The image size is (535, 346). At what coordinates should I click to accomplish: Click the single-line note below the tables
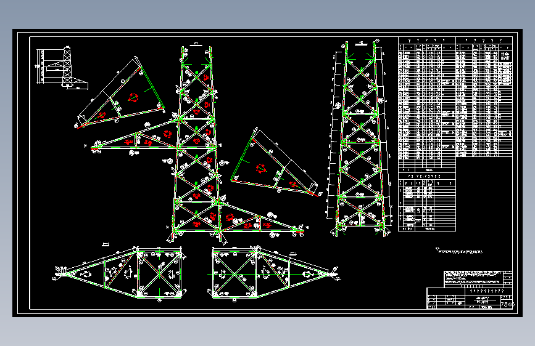pos(459,251)
